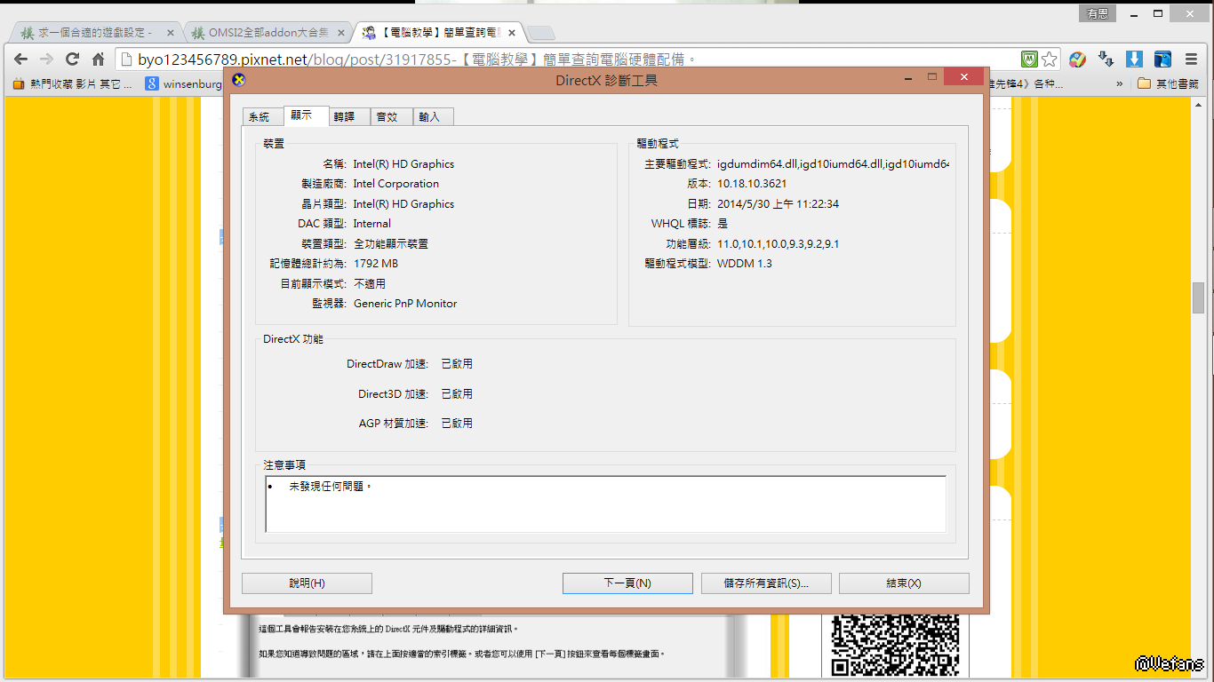The height and width of the screenshot is (682, 1214).
Task: Click the AGP 材質加速 status 已啟用
Action: pos(457,424)
